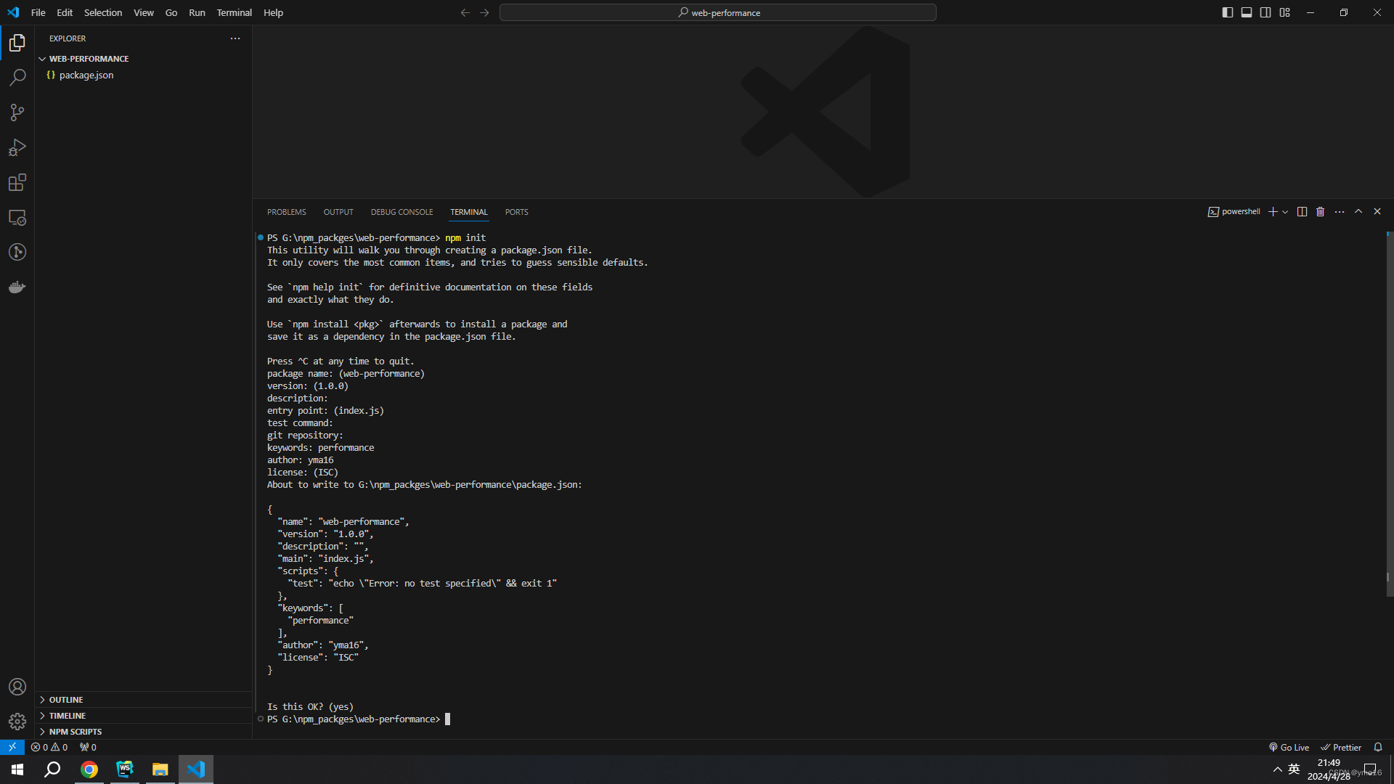Image resolution: width=1394 pixels, height=784 pixels.
Task: Close the terminal panel
Action: (x=1377, y=212)
